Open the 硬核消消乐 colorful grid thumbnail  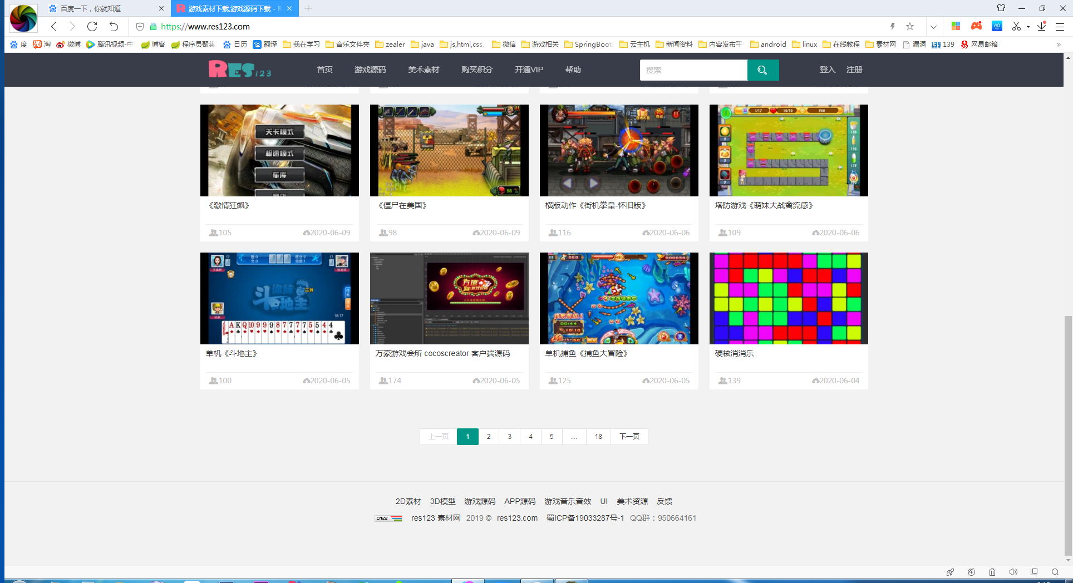[789, 298]
